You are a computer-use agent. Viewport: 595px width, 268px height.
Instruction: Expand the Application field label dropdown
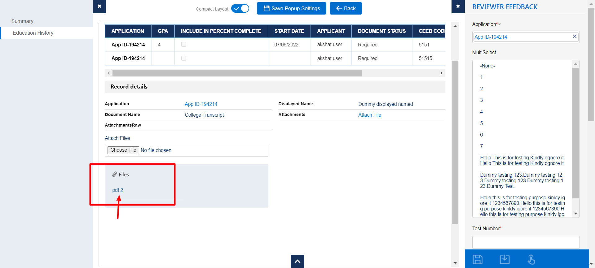[x=499, y=24]
